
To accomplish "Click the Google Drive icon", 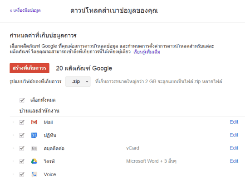I will click(x=34, y=161).
